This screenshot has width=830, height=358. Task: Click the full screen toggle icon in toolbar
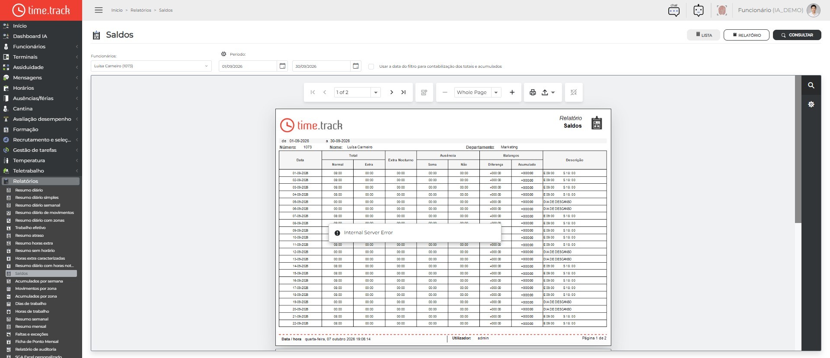pyautogui.click(x=574, y=92)
